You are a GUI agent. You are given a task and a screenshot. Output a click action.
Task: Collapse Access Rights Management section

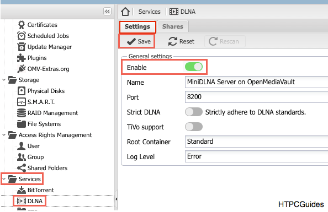coord(4,135)
